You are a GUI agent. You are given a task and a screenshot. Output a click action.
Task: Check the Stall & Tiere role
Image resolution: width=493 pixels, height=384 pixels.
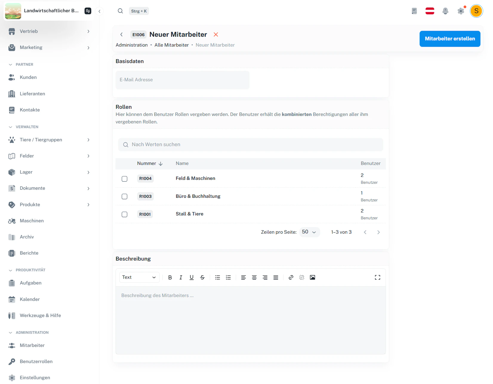(124, 214)
